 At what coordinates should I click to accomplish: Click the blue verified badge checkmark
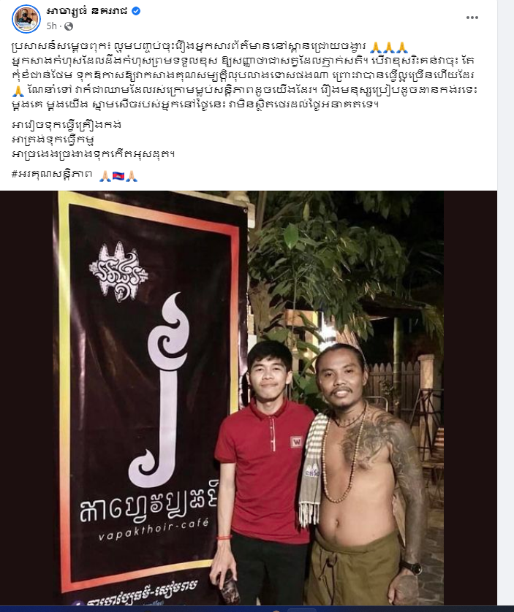point(136,11)
